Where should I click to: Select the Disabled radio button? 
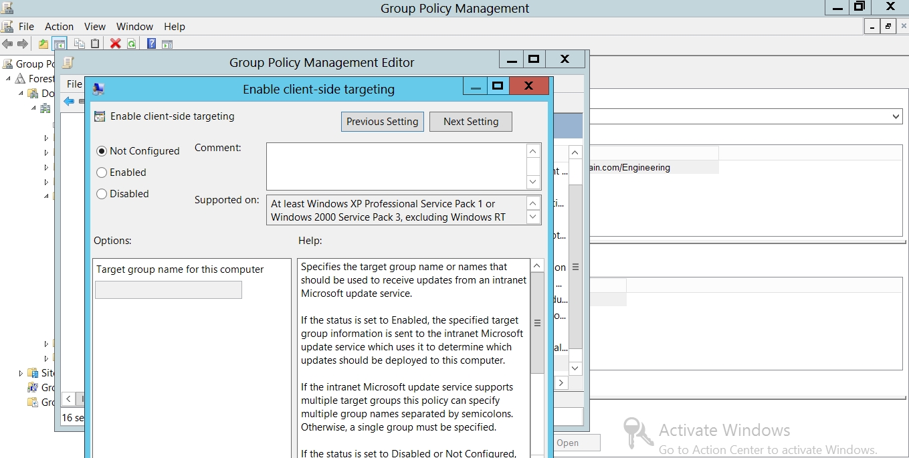[102, 194]
